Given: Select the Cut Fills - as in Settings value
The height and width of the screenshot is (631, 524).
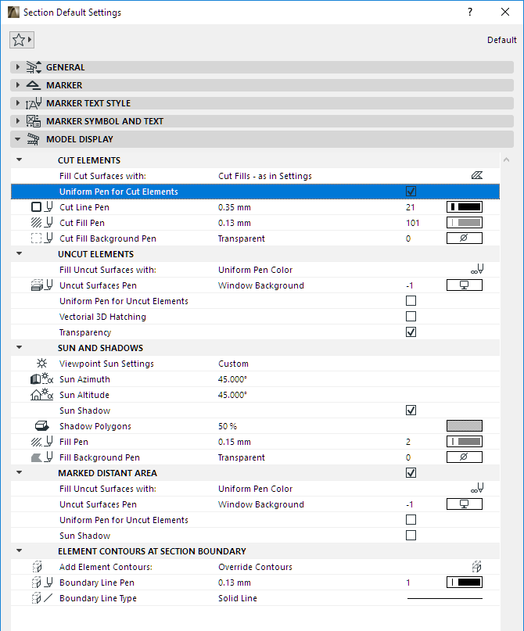Looking at the screenshot, I should click(x=265, y=176).
